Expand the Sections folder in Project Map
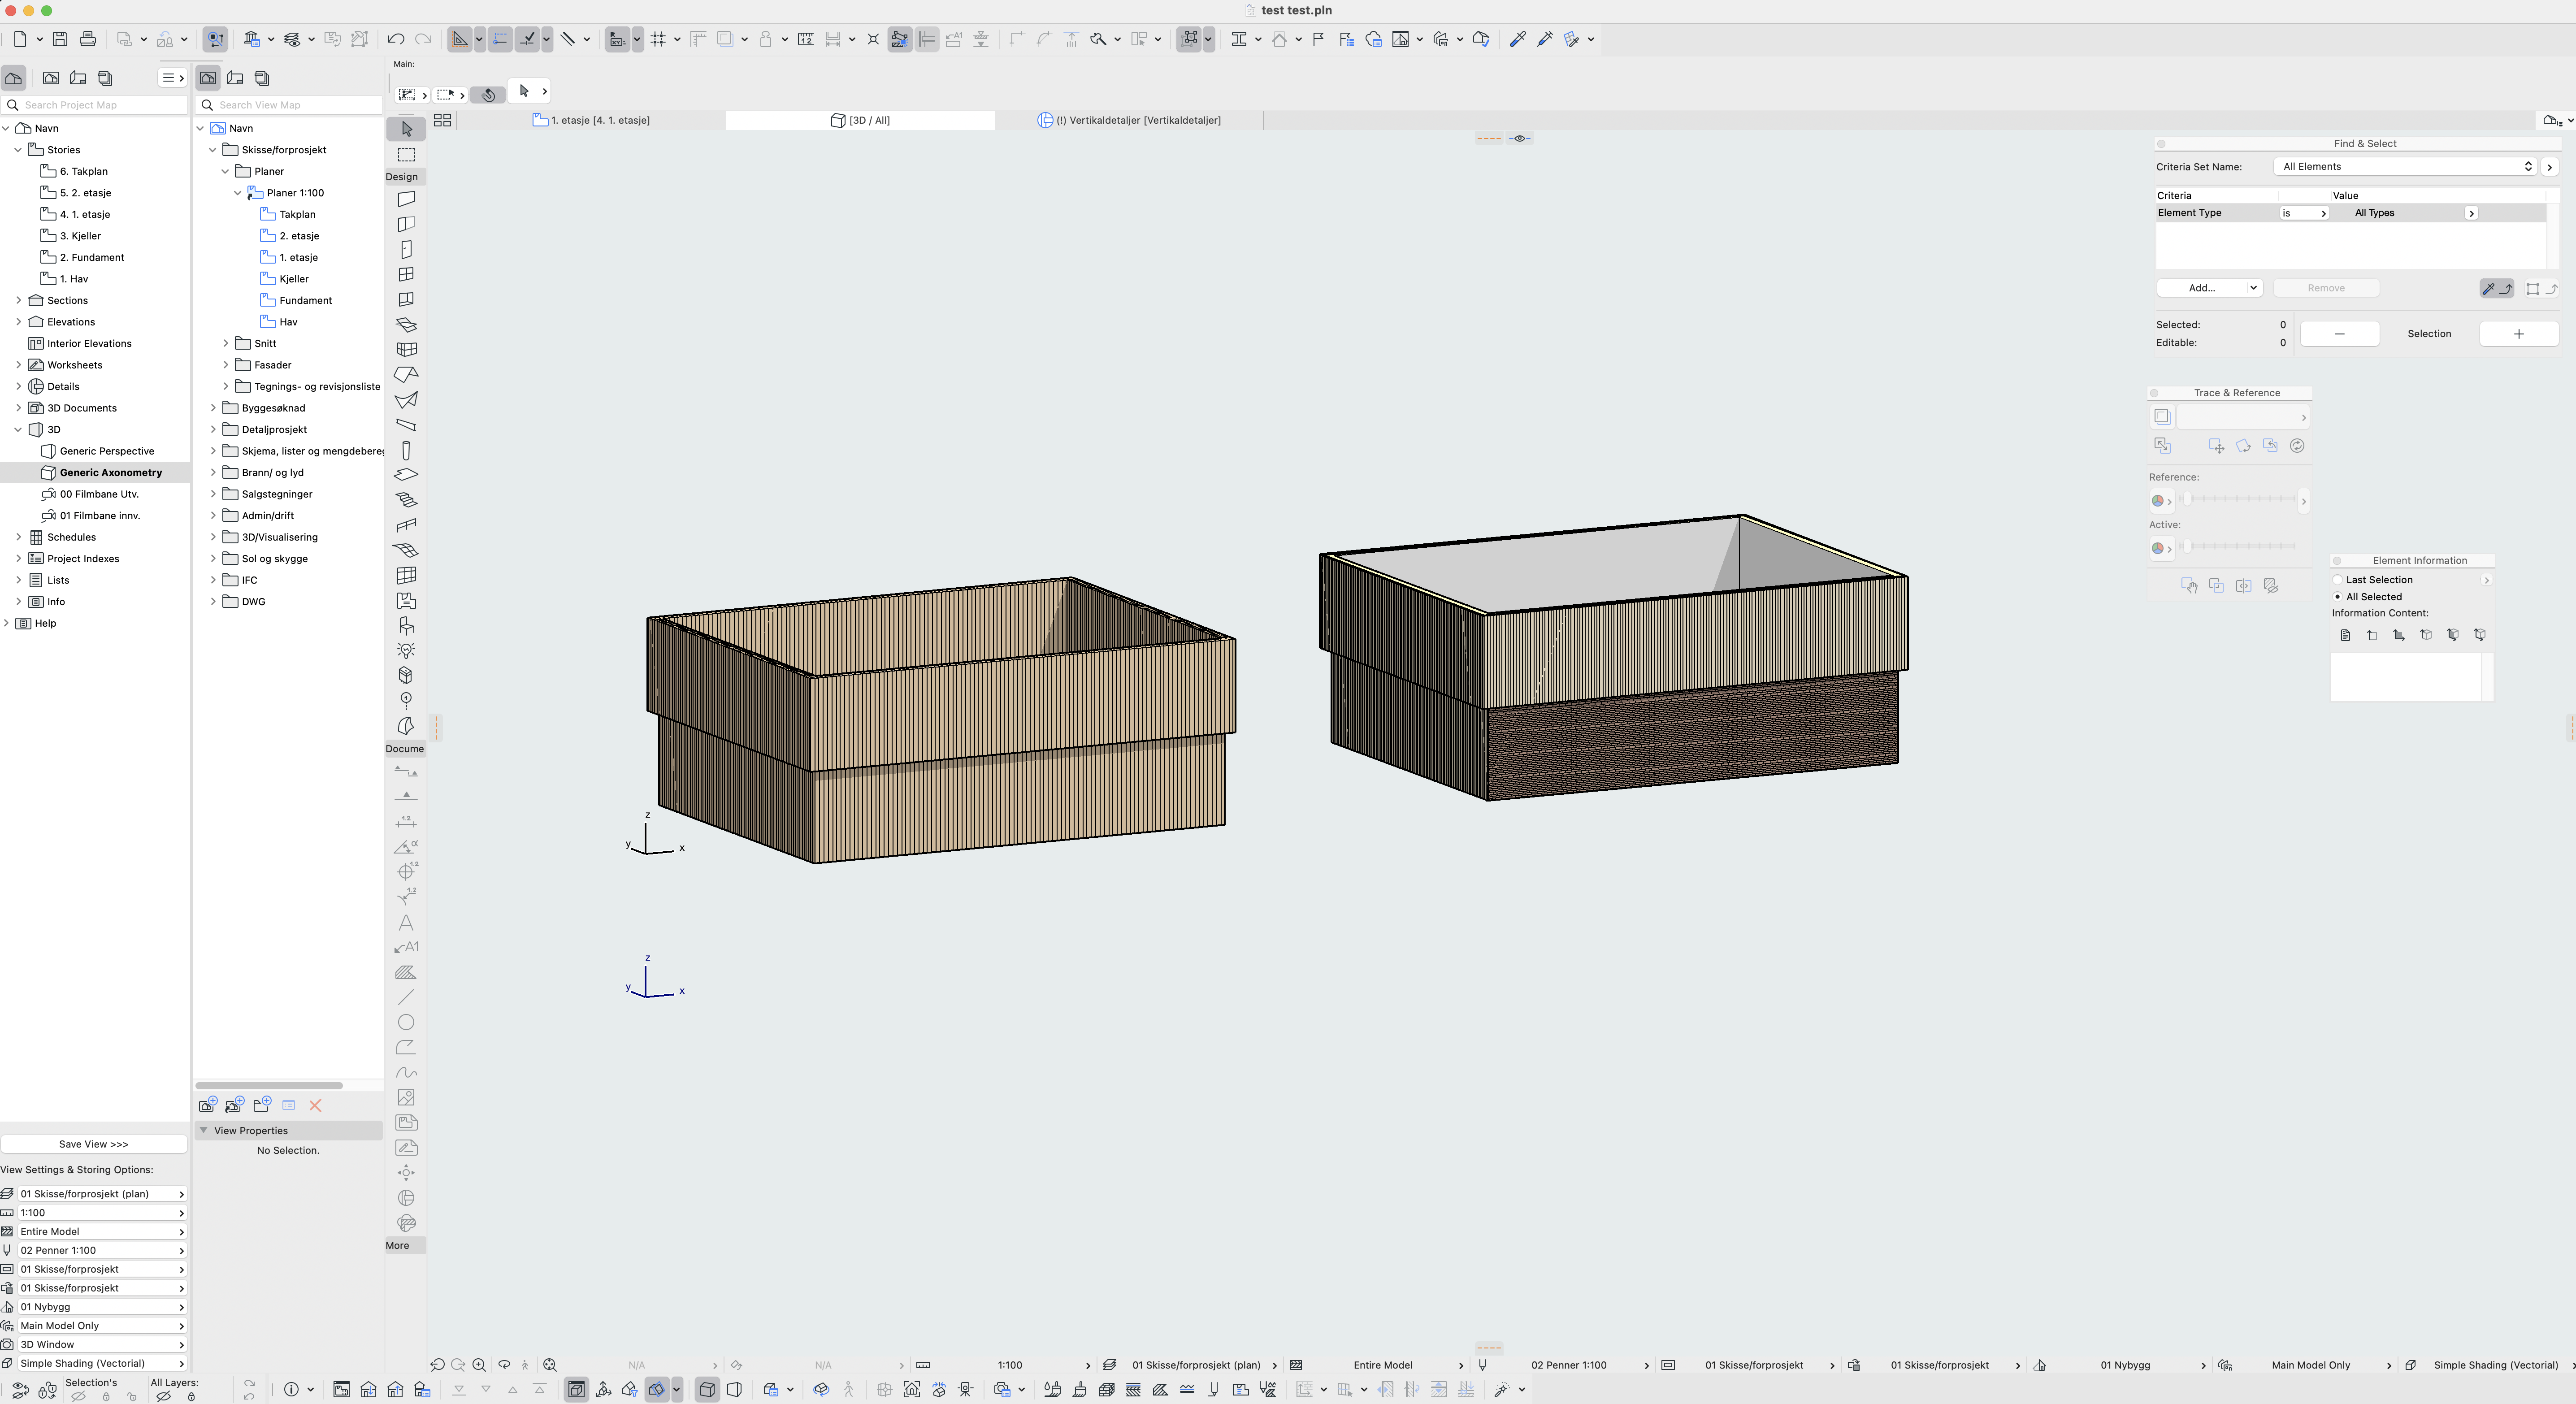2576x1404 pixels. [x=18, y=300]
